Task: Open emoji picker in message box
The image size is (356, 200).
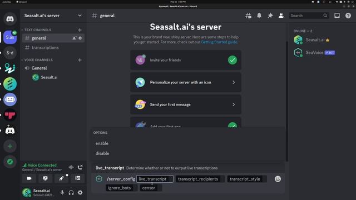Action: pos(278,179)
